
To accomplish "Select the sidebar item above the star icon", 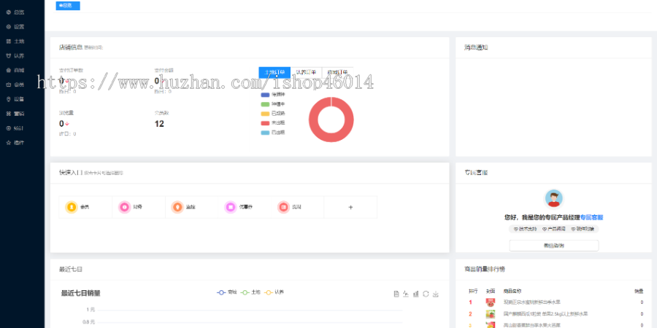I will pyautogui.click(x=15, y=128).
